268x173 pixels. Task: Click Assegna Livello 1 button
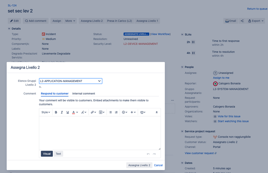(147, 21)
